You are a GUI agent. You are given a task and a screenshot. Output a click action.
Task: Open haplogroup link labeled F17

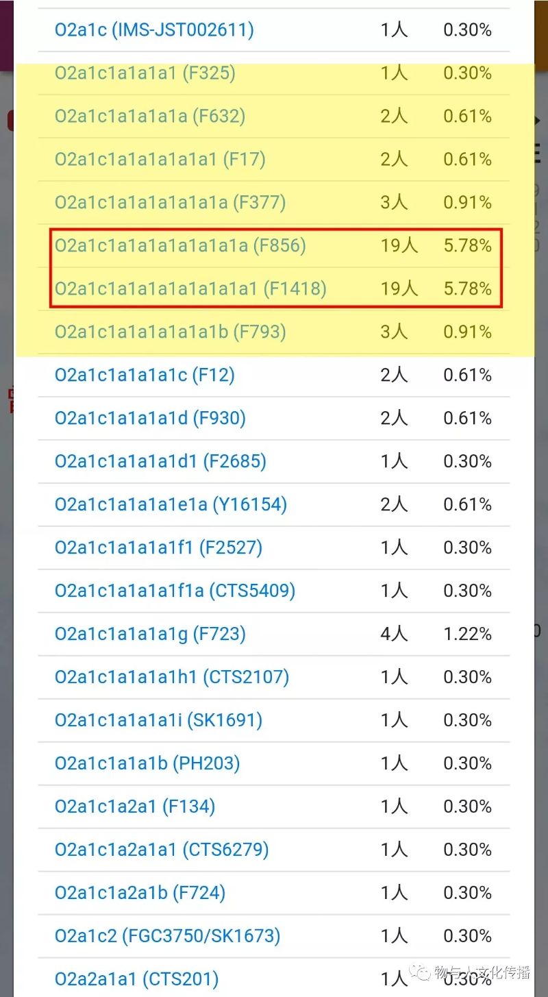tap(160, 160)
